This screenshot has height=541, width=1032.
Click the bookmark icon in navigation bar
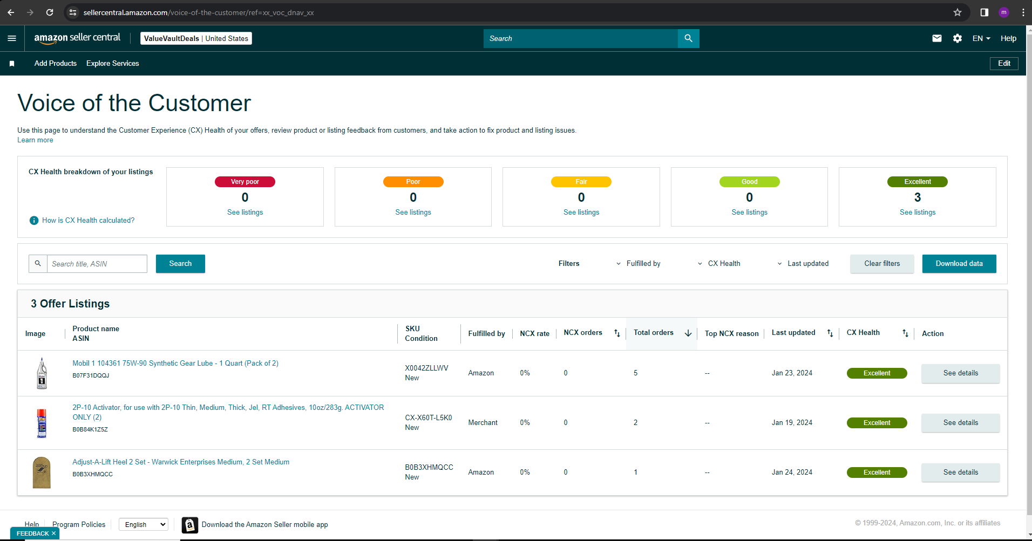[12, 64]
